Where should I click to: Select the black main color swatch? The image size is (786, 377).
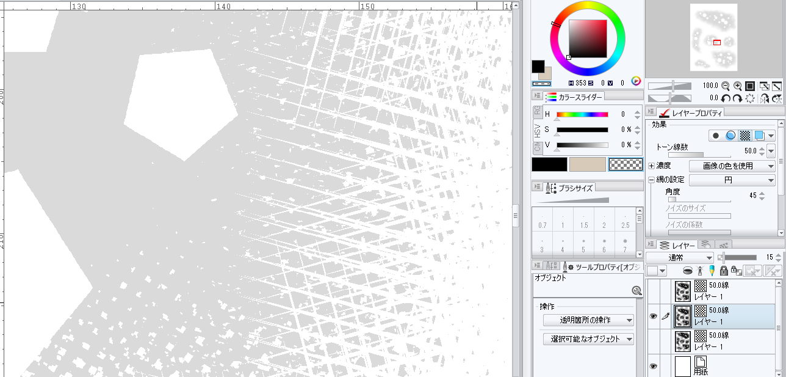tap(549, 164)
